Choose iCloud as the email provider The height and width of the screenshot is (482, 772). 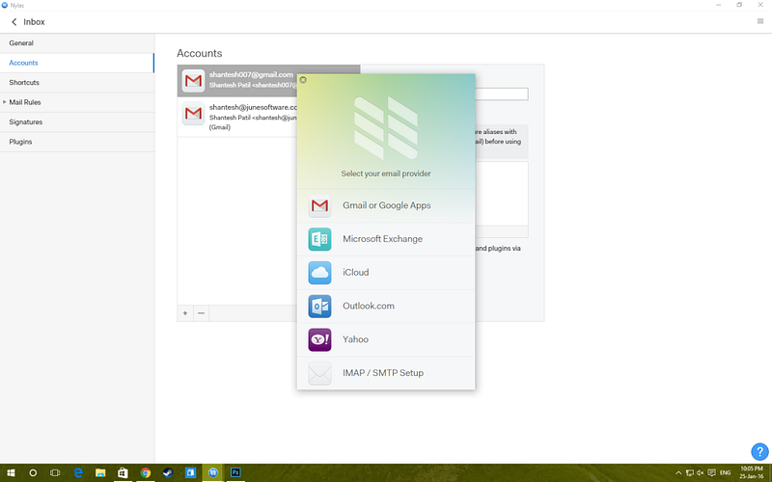[386, 273]
